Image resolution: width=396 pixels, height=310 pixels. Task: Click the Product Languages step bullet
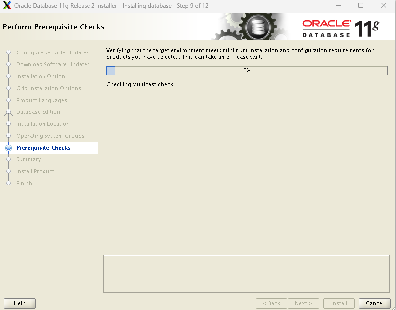click(x=8, y=100)
